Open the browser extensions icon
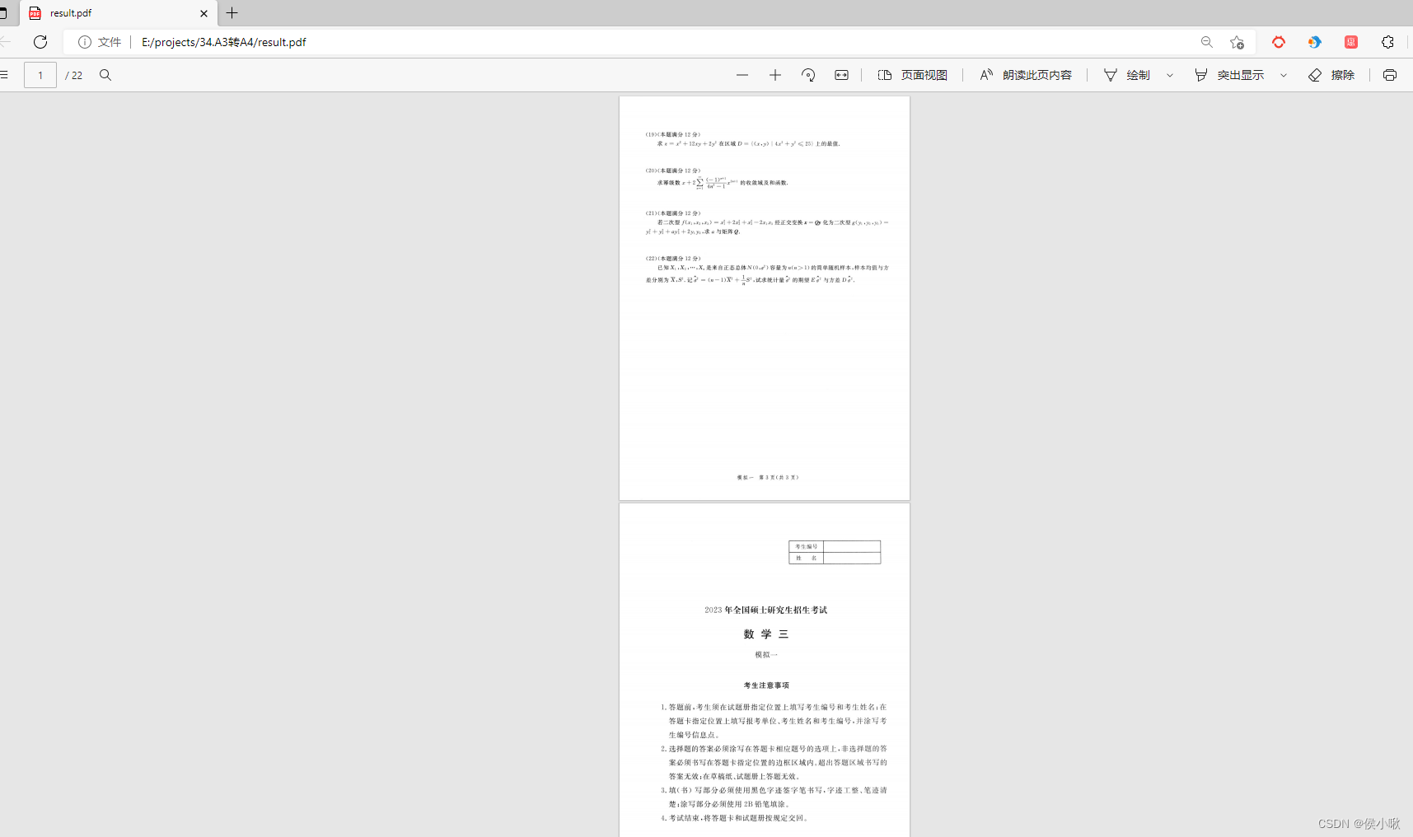The height and width of the screenshot is (837, 1413). point(1388,42)
